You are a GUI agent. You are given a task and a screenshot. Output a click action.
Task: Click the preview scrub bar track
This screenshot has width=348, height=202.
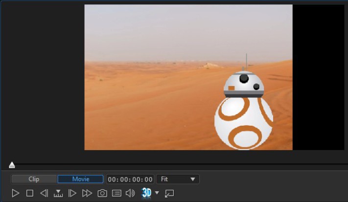pos(180,164)
